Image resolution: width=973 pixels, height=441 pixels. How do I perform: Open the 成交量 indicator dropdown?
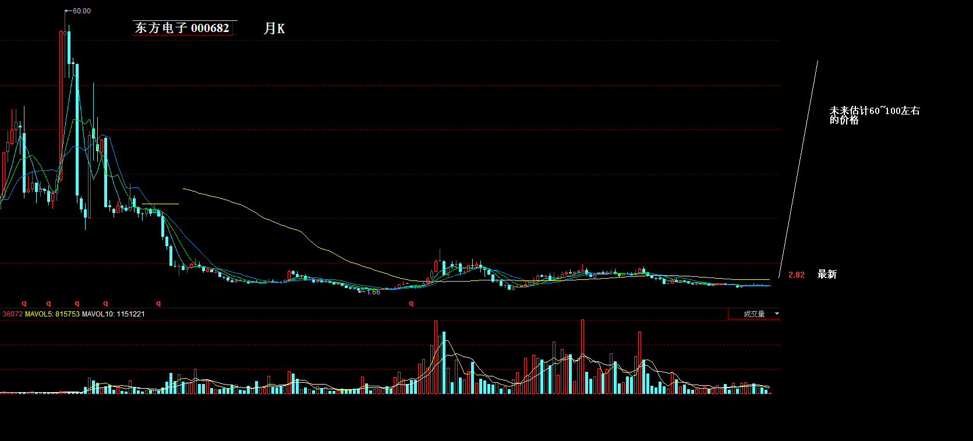753,314
